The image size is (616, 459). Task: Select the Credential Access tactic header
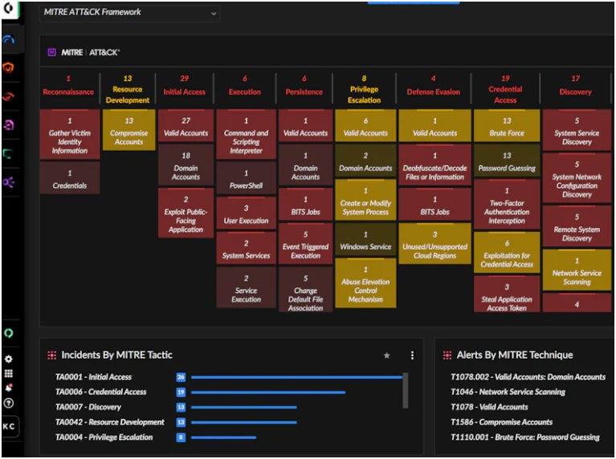(506, 89)
